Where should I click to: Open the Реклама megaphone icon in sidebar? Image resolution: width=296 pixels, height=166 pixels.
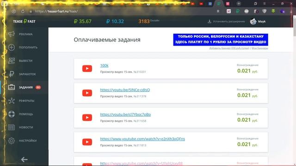click(x=11, y=34)
